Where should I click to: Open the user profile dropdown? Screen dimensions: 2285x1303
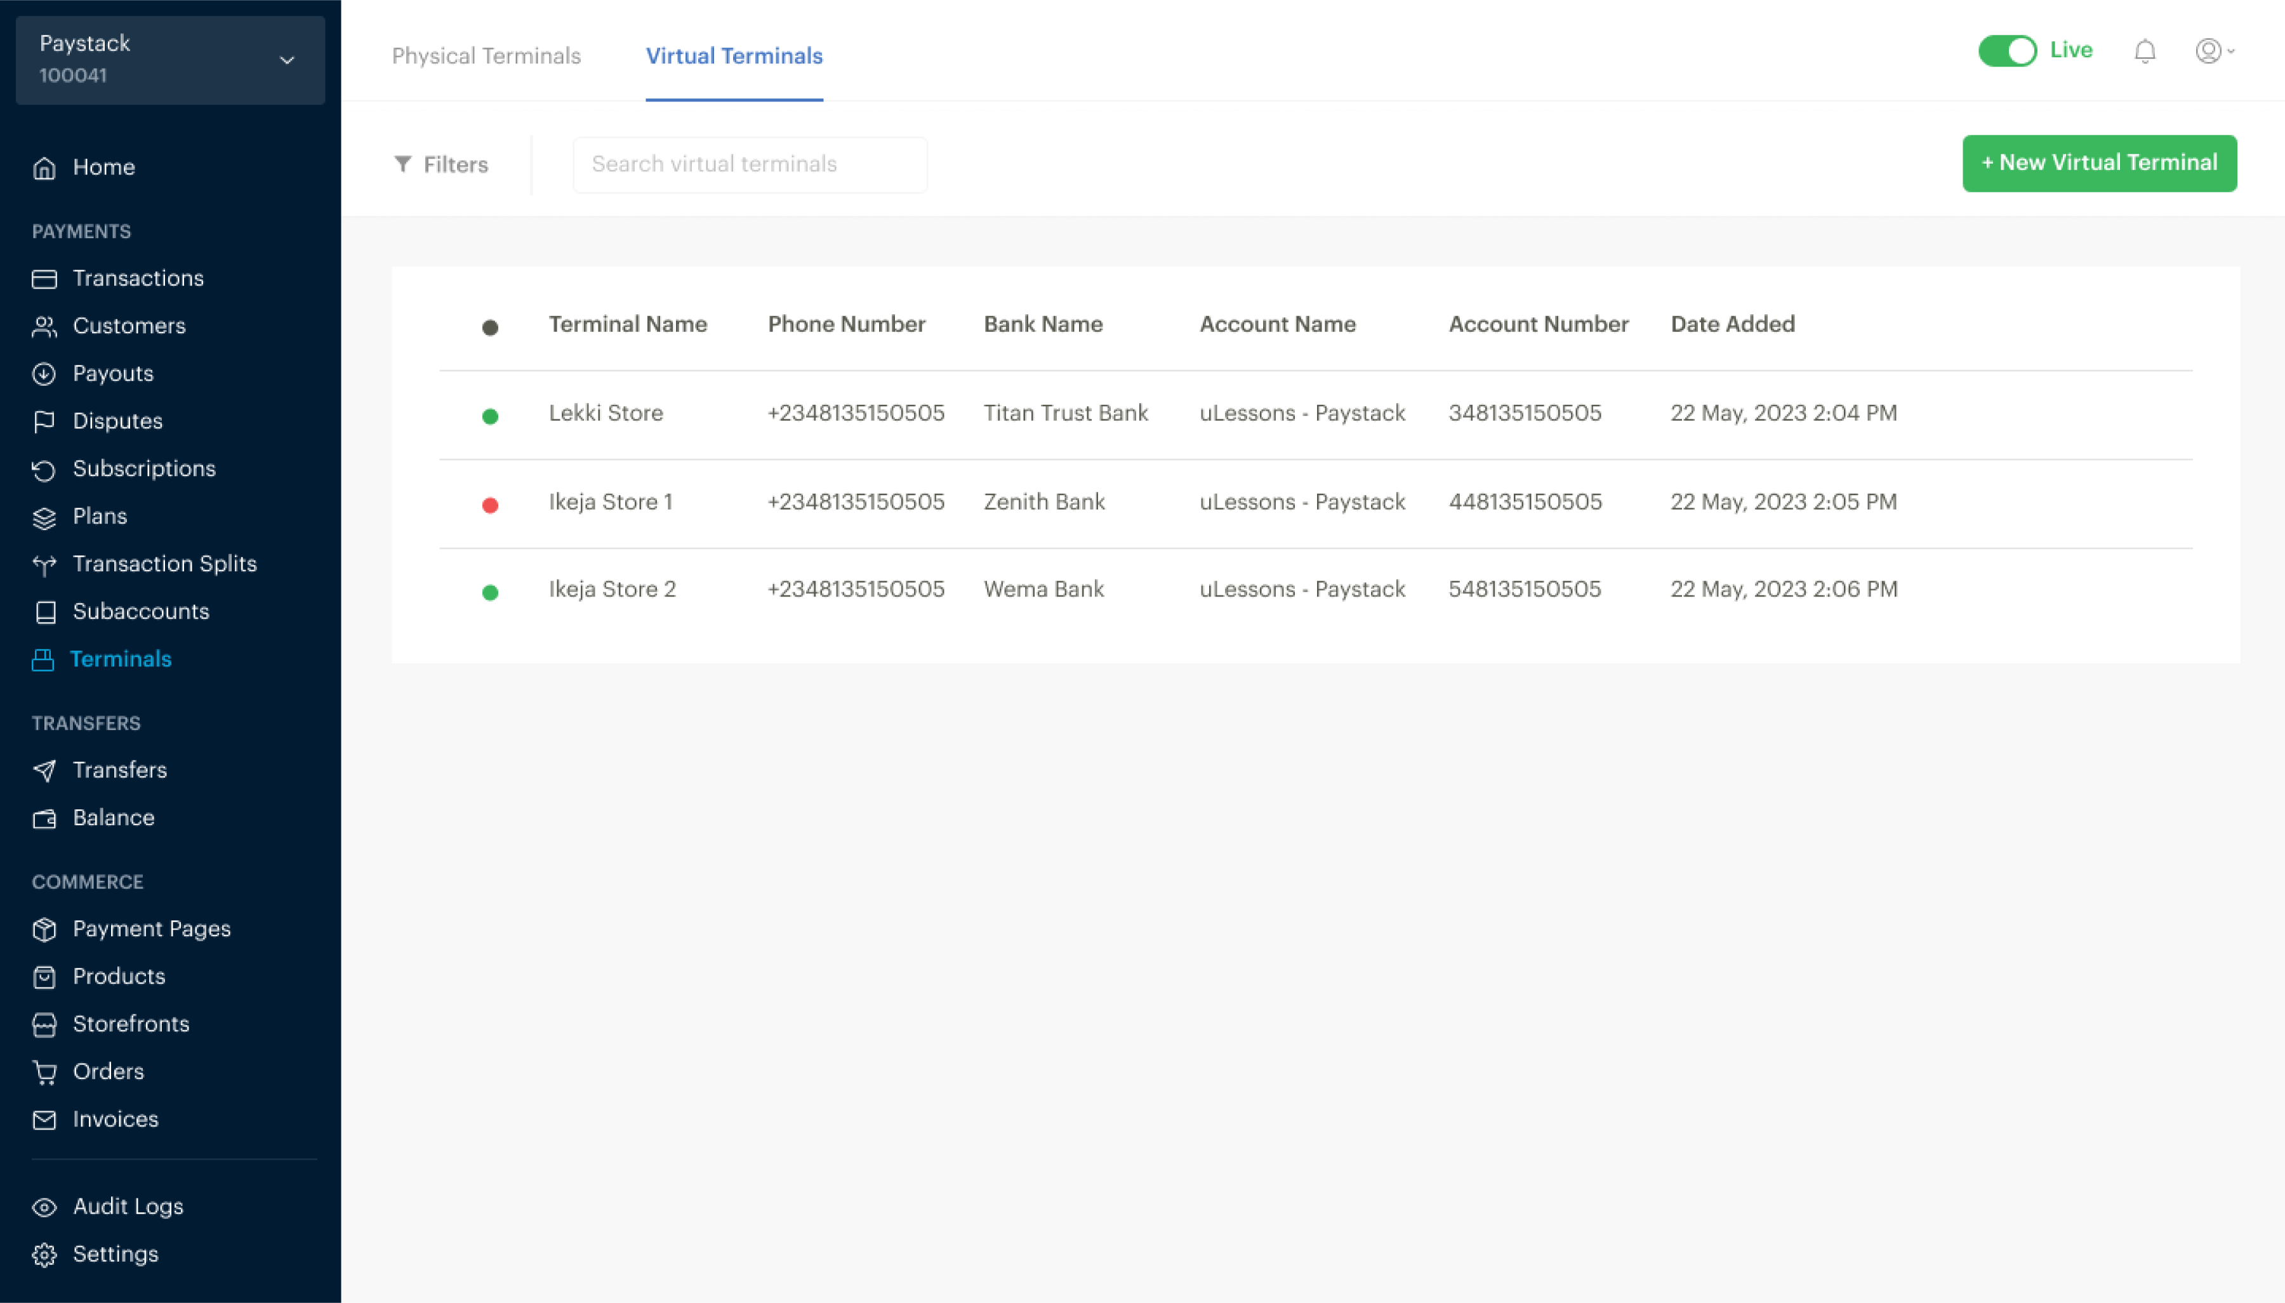click(x=2215, y=51)
